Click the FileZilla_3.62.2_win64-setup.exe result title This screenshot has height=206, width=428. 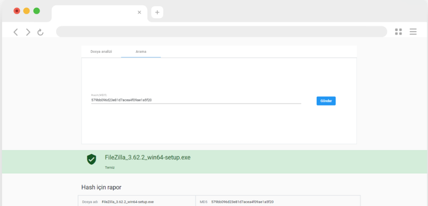pyautogui.click(x=148, y=158)
